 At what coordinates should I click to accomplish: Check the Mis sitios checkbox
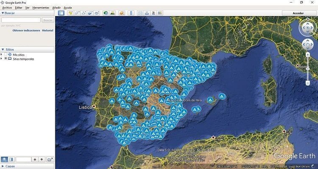click(6, 55)
